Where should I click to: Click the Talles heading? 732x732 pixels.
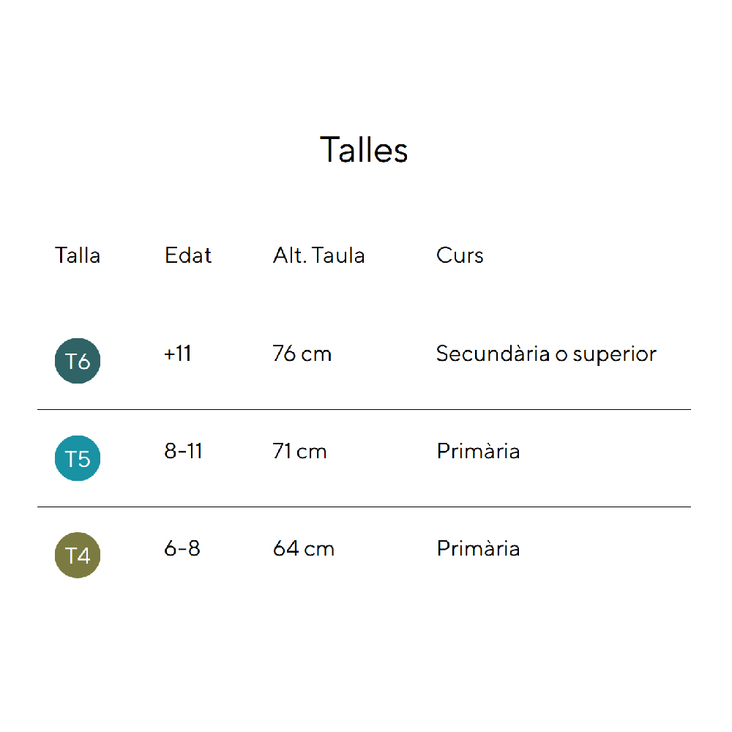364,149
